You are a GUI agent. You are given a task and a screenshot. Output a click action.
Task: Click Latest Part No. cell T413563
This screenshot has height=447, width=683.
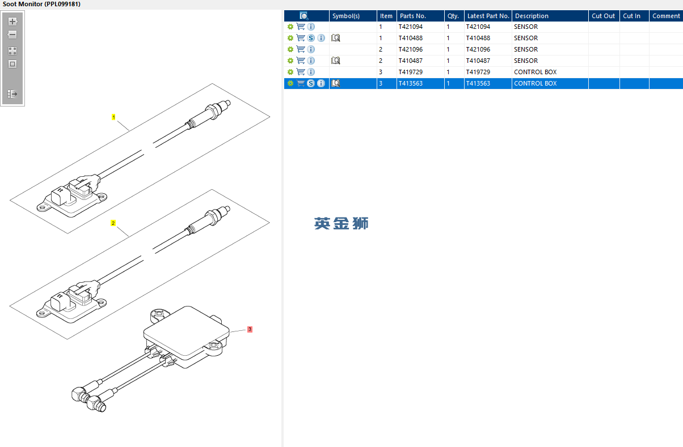(x=488, y=83)
